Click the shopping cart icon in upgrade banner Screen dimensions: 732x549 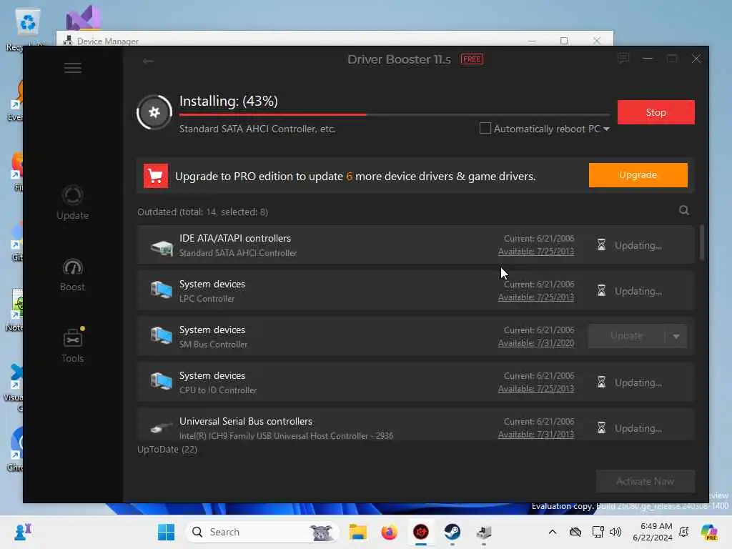(x=155, y=176)
